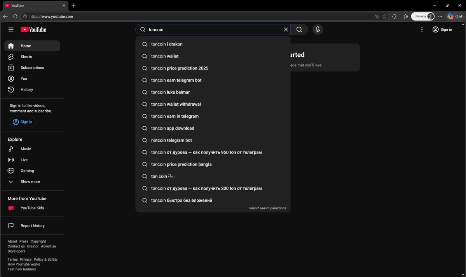The image size is (466, 277).
Task: Select suggestion 'toncoin i drakon'
Action: [213, 44]
